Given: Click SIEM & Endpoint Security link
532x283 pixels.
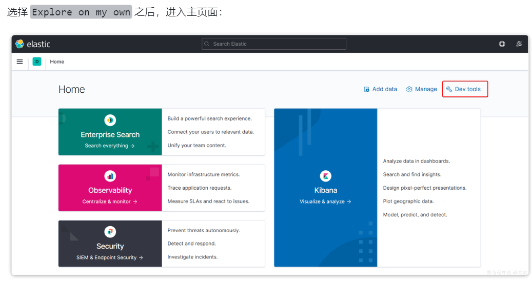Looking at the screenshot, I should [x=110, y=257].
